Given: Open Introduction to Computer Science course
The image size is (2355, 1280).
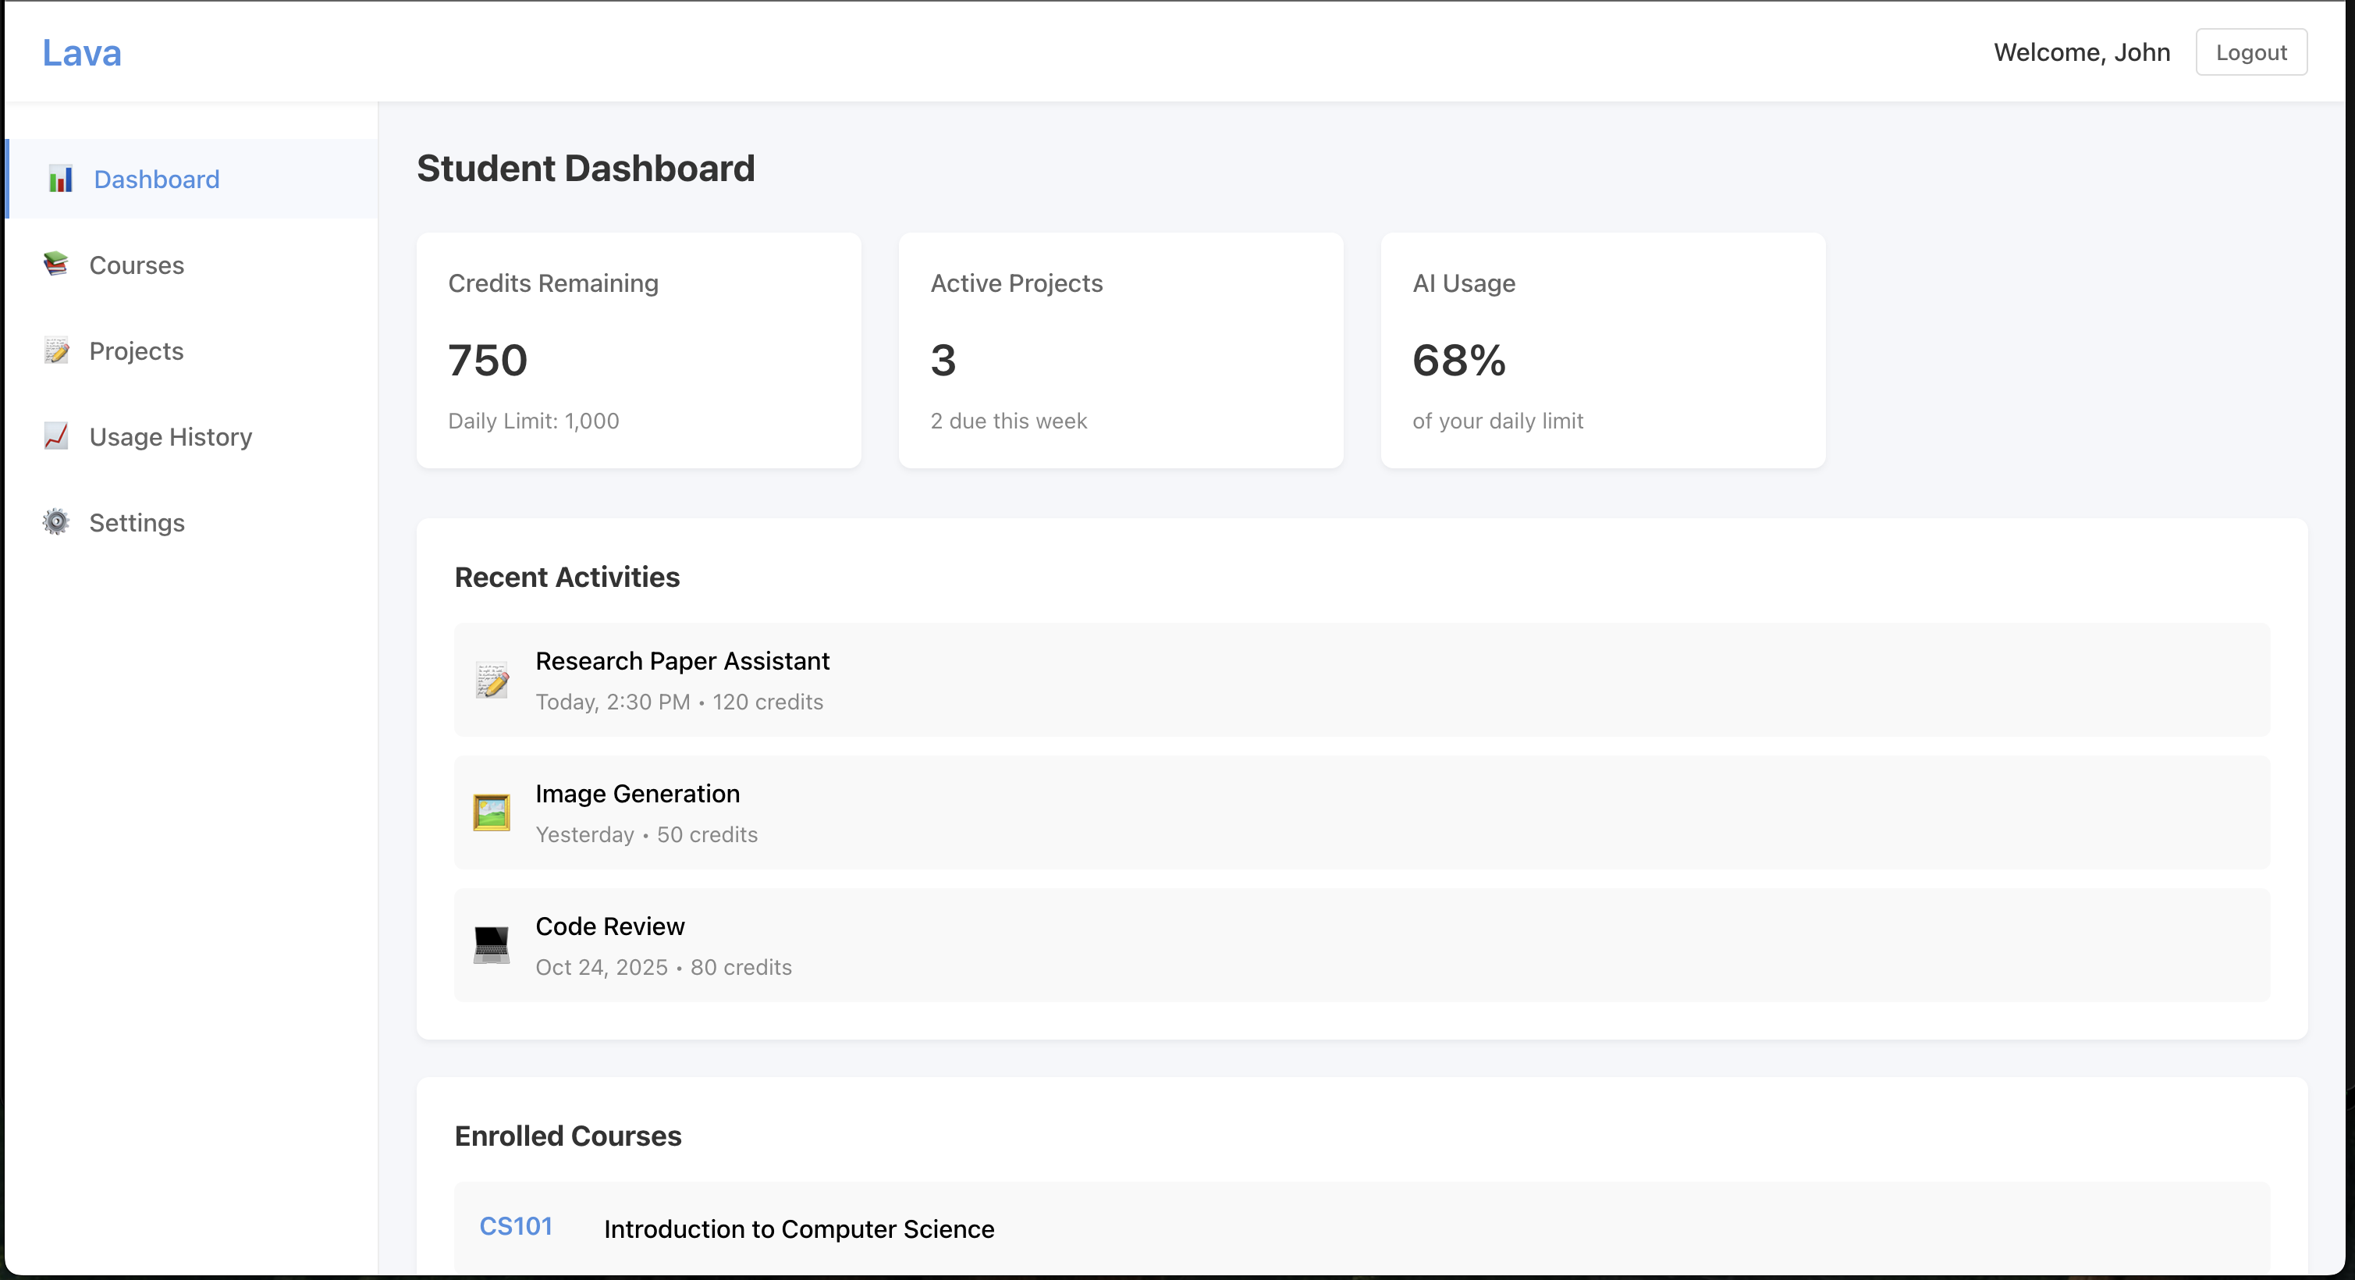Looking at the screenshot, I should point(798,1228).
